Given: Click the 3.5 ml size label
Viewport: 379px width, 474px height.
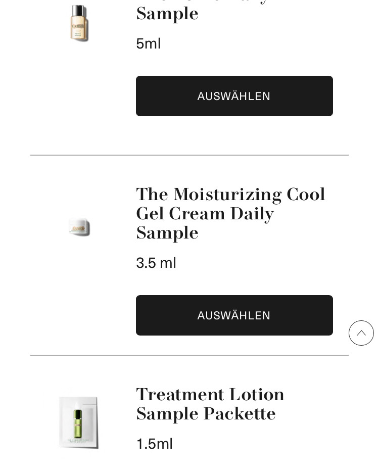Looking at the screenshot, I should 156,263.
